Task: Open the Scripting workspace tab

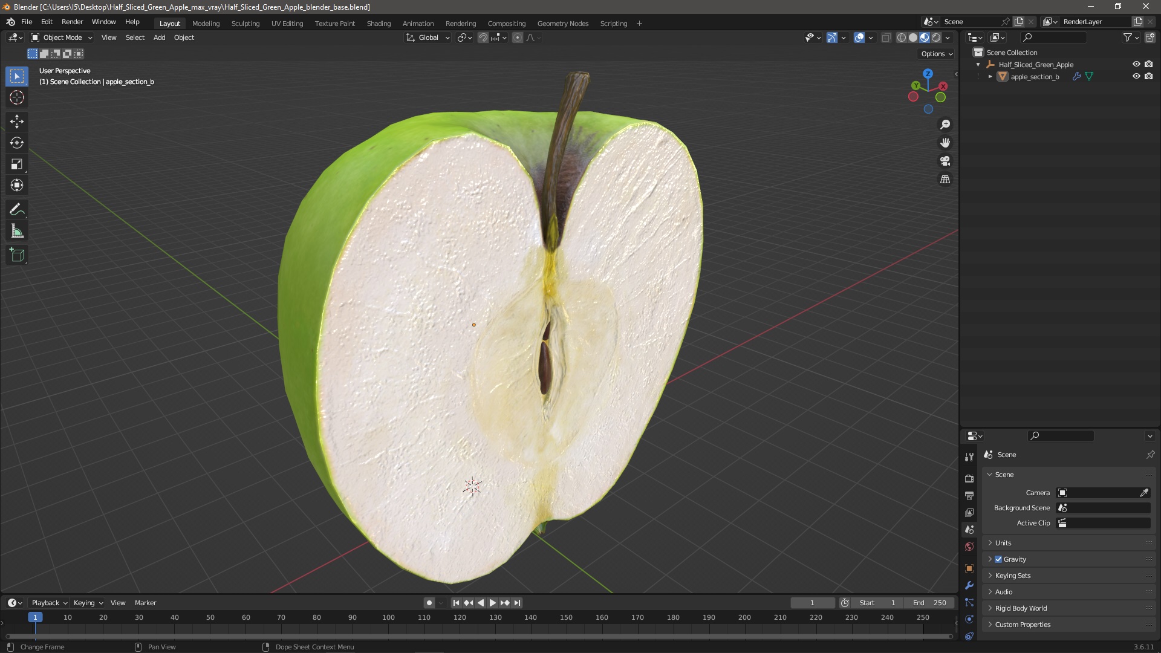Action: coord(613,23)
